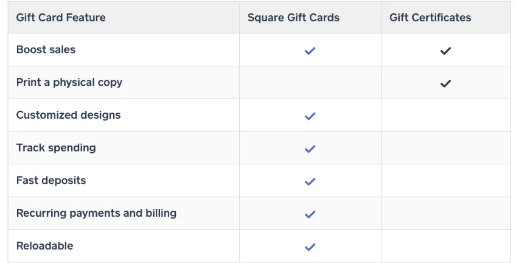
Task: Click the Gift Certificates checkmark for Boost sales
Action: [x=445, y=51]
